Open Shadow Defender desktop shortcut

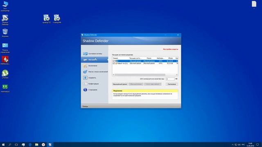(5, 20)
